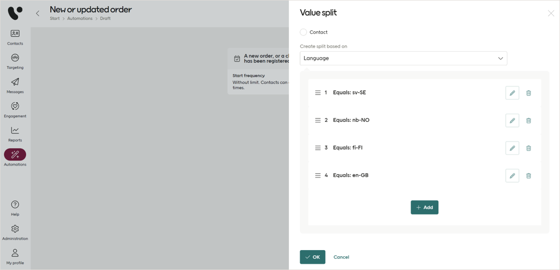The height and width of the screenshot is (270, 560).
Task: Edit the nb-NO split rule
Action: (512, 120)
